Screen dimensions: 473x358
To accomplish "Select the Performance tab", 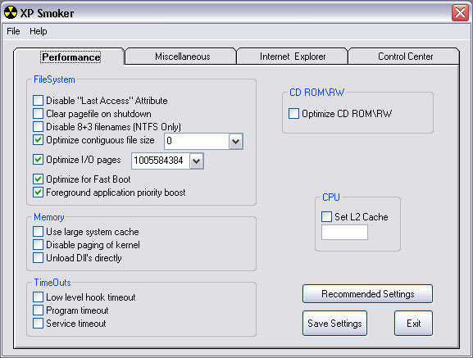I will (x=70, y=57).
